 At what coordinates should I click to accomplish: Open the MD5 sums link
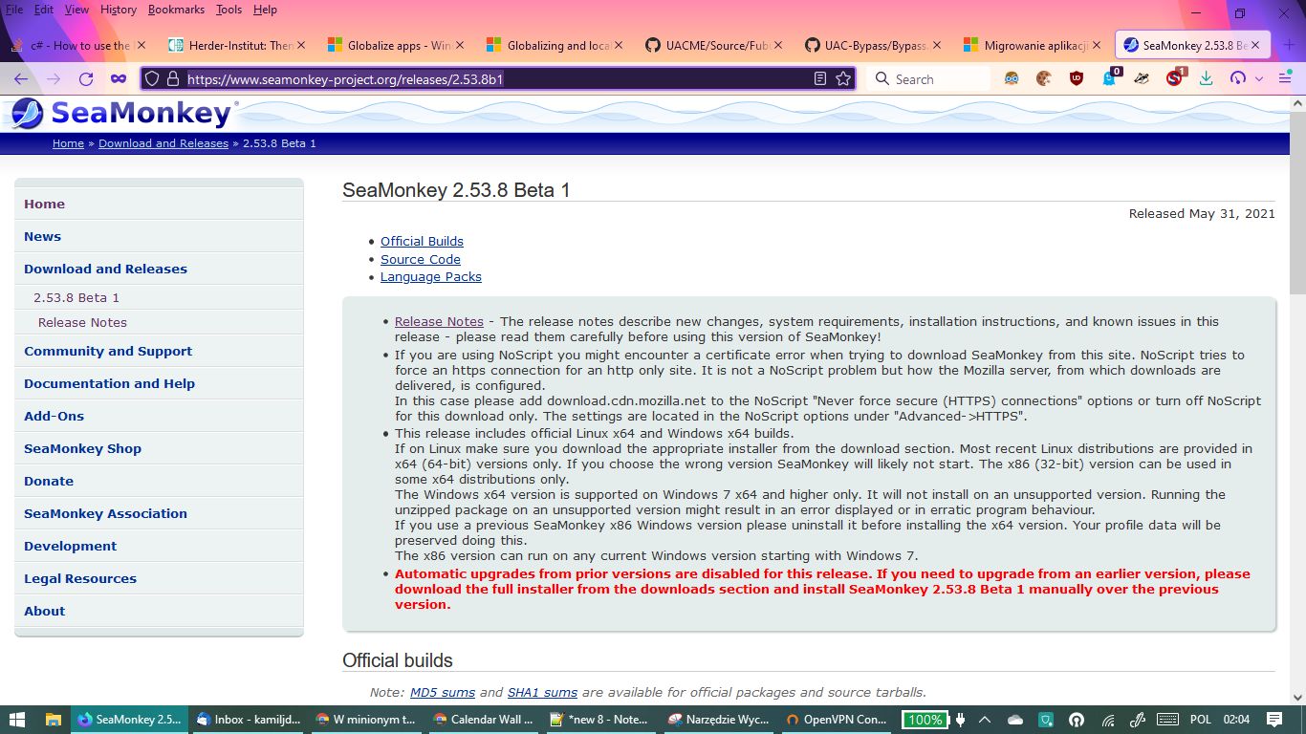(443, 692)
